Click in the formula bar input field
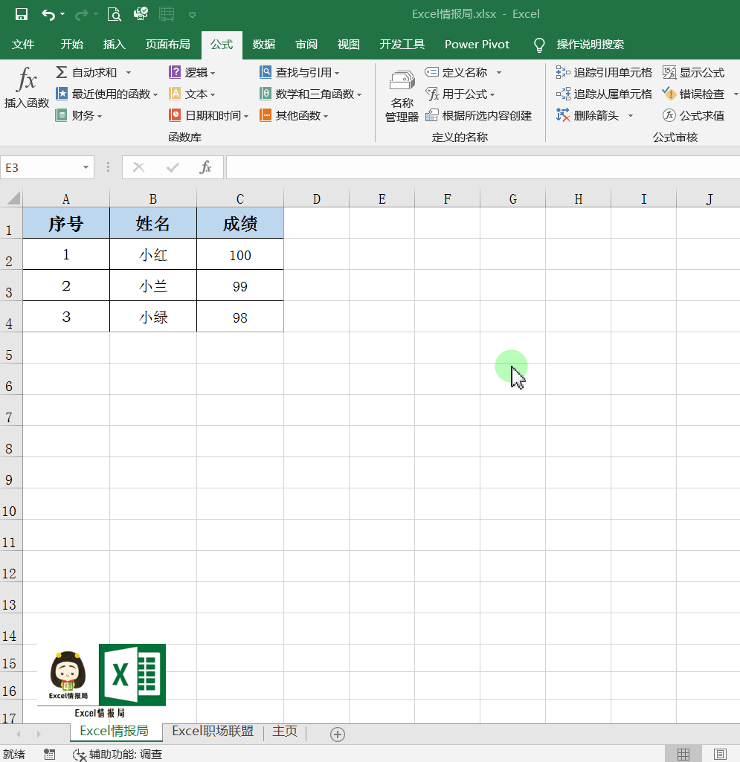This screenshot has width=740, height=762. (x=482, y=167)
